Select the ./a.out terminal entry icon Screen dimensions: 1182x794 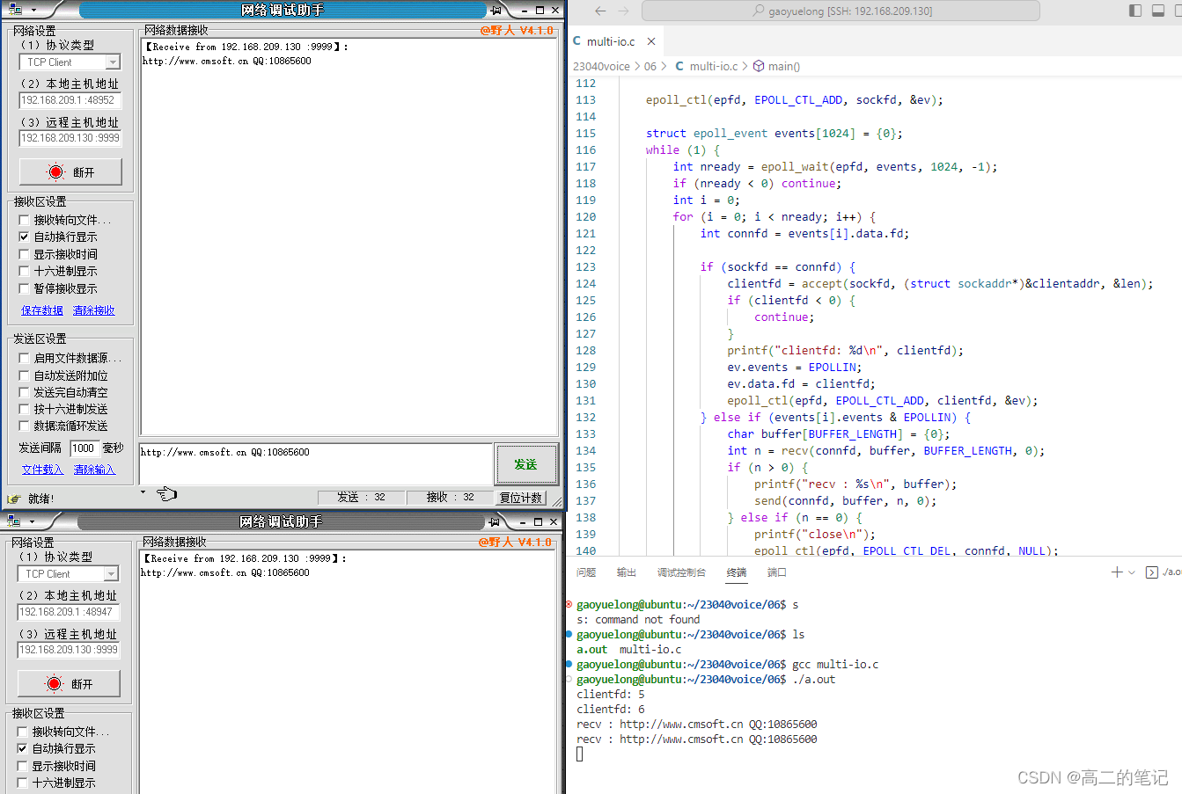(x=1151, y=572)
